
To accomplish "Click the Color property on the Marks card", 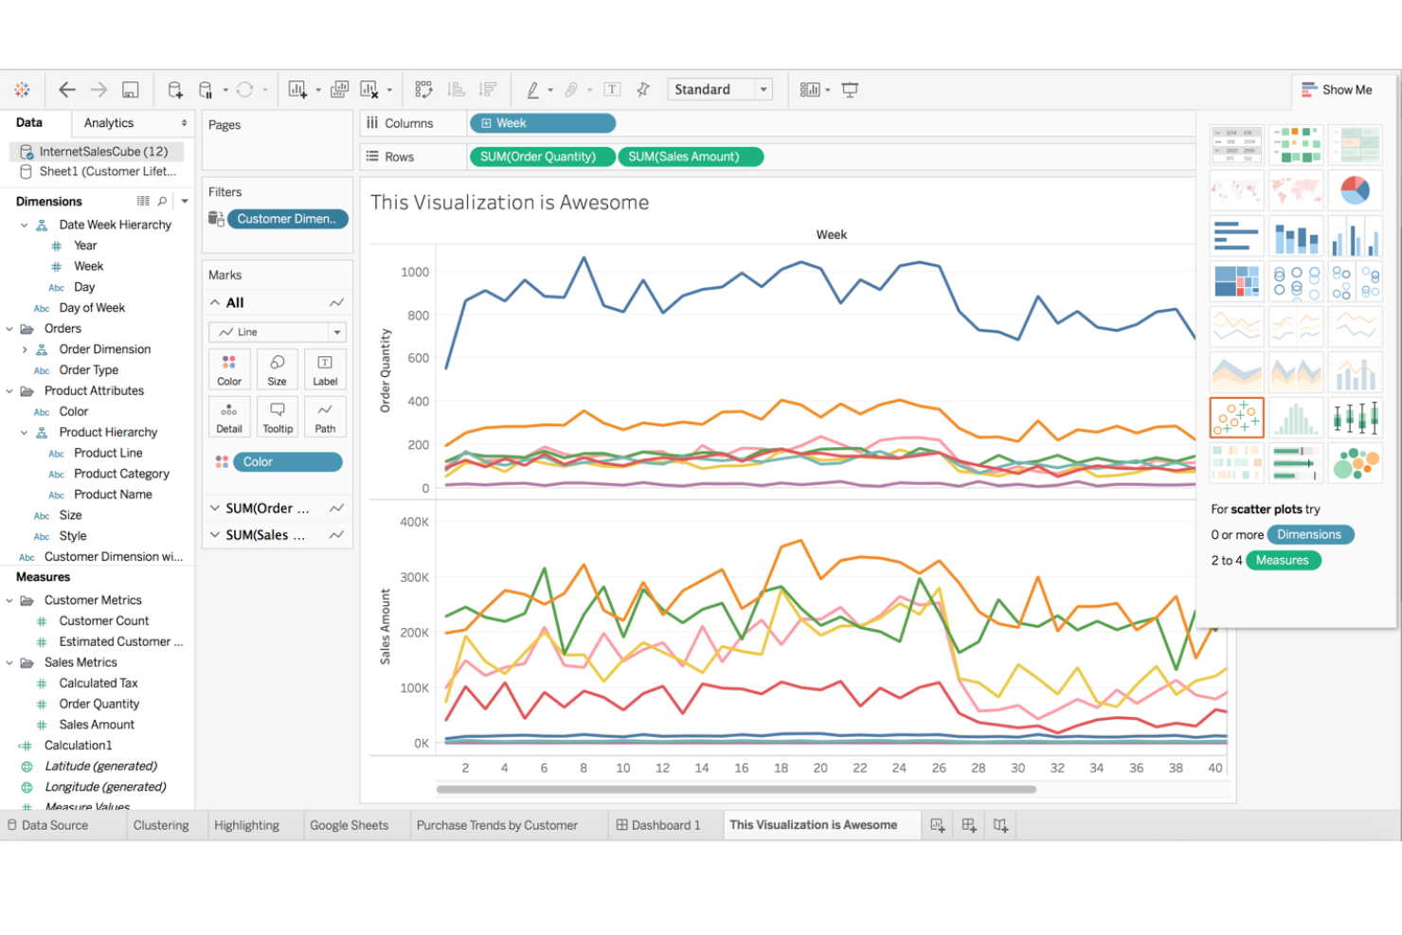I will [x=229, y=369].
